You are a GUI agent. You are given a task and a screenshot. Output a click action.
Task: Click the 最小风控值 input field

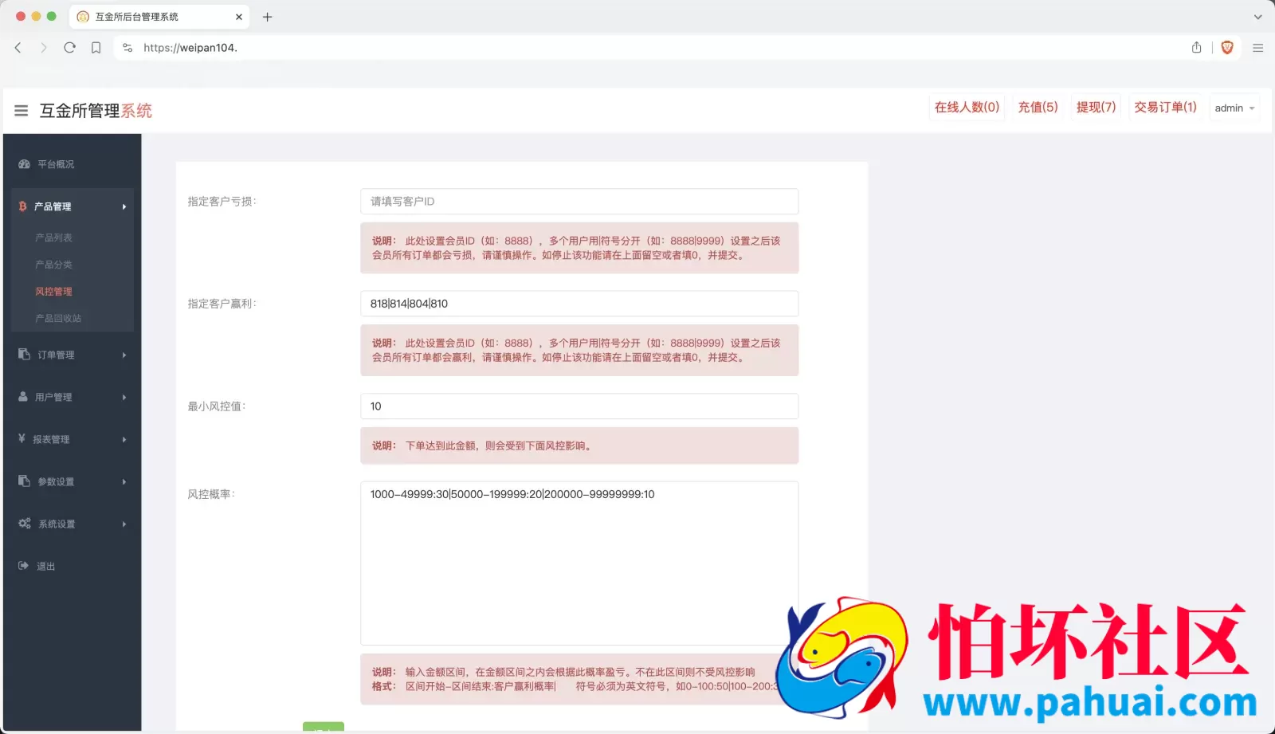579,406
